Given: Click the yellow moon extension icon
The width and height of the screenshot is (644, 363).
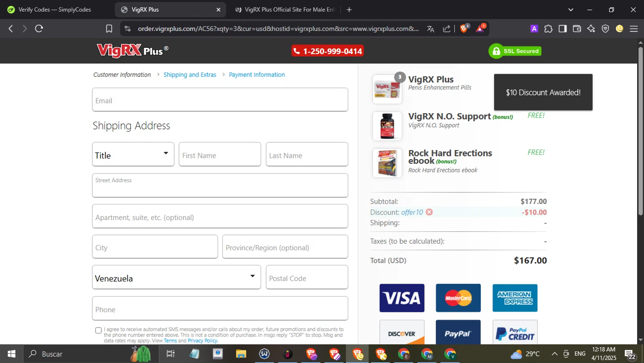Looking at the screenshot, I should tap(620, 29).
